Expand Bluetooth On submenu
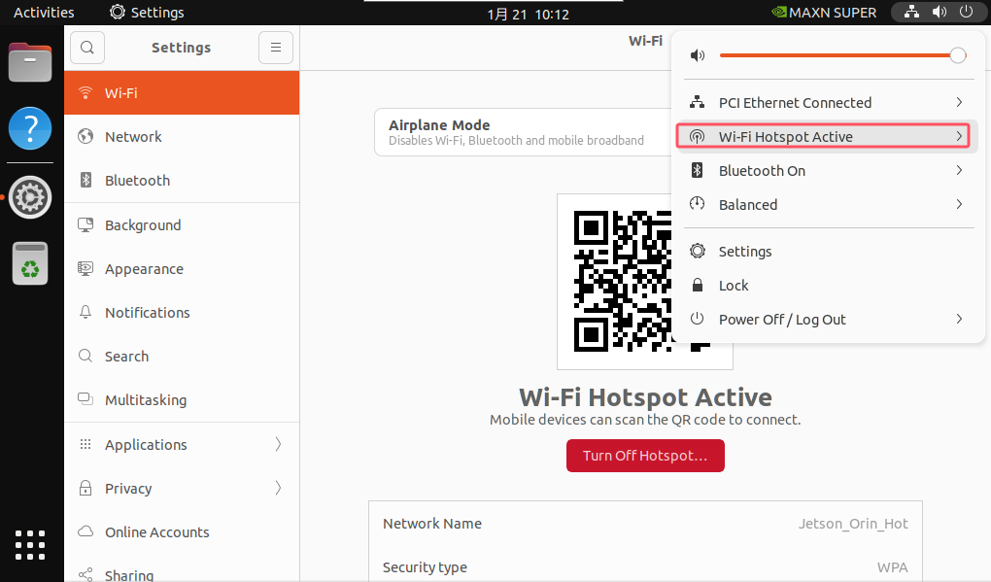The height and width of the screenshot is (582, 991). (959, 171)
